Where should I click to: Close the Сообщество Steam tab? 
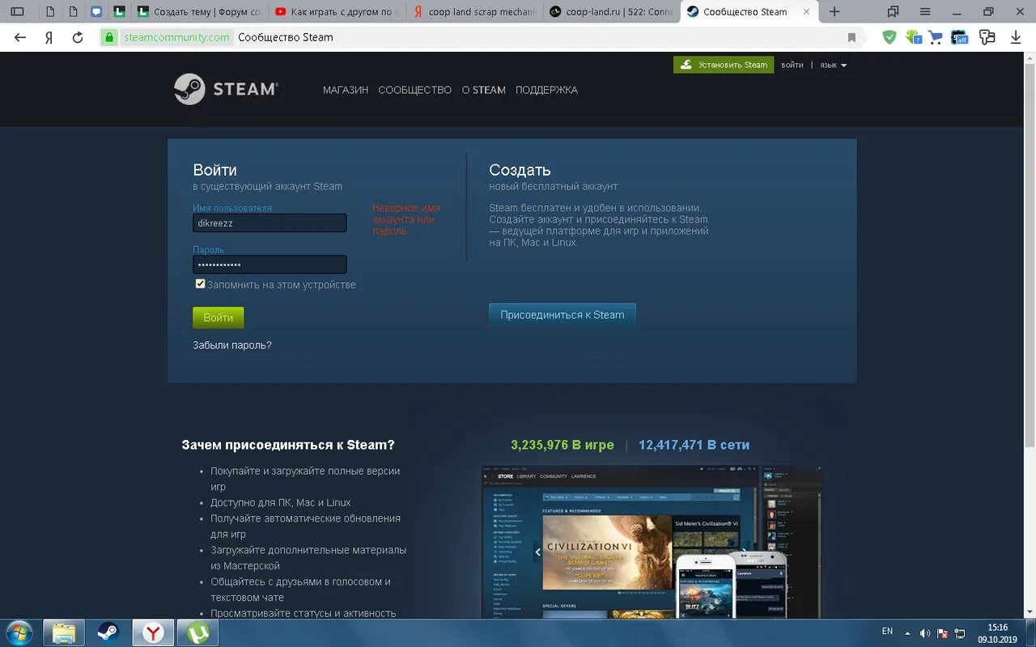[806, 12]
